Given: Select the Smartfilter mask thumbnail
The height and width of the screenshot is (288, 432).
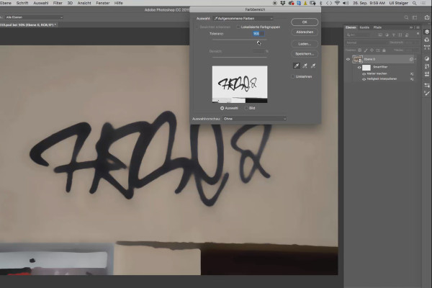Looking at the screenshot, I should tap(366, 68).
